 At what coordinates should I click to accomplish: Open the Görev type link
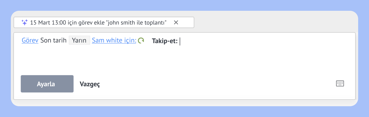pos(30,41)
